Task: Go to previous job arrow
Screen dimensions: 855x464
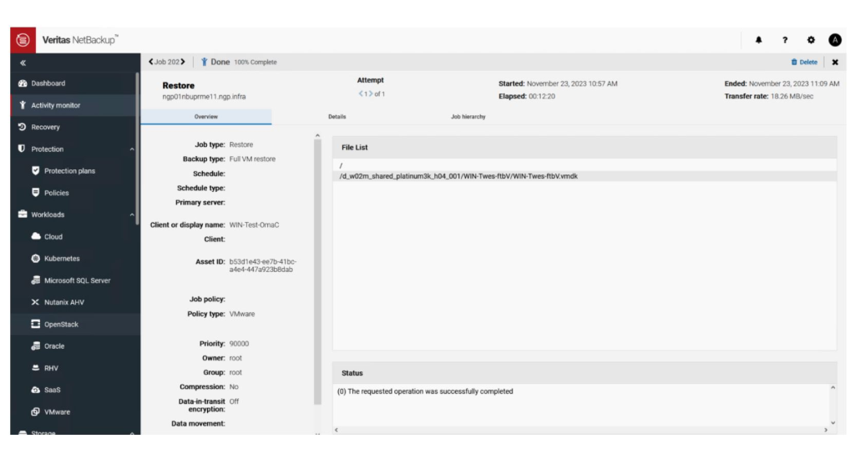Action: pyautogui.click(x=151, y=62)
